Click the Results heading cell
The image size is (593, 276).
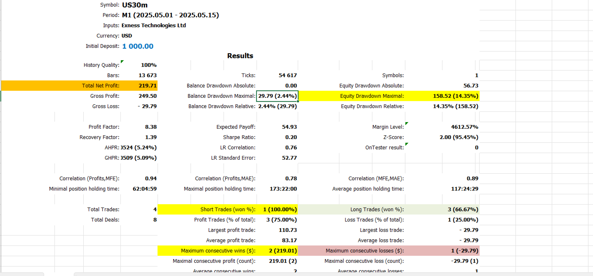[x=240, y=56]
